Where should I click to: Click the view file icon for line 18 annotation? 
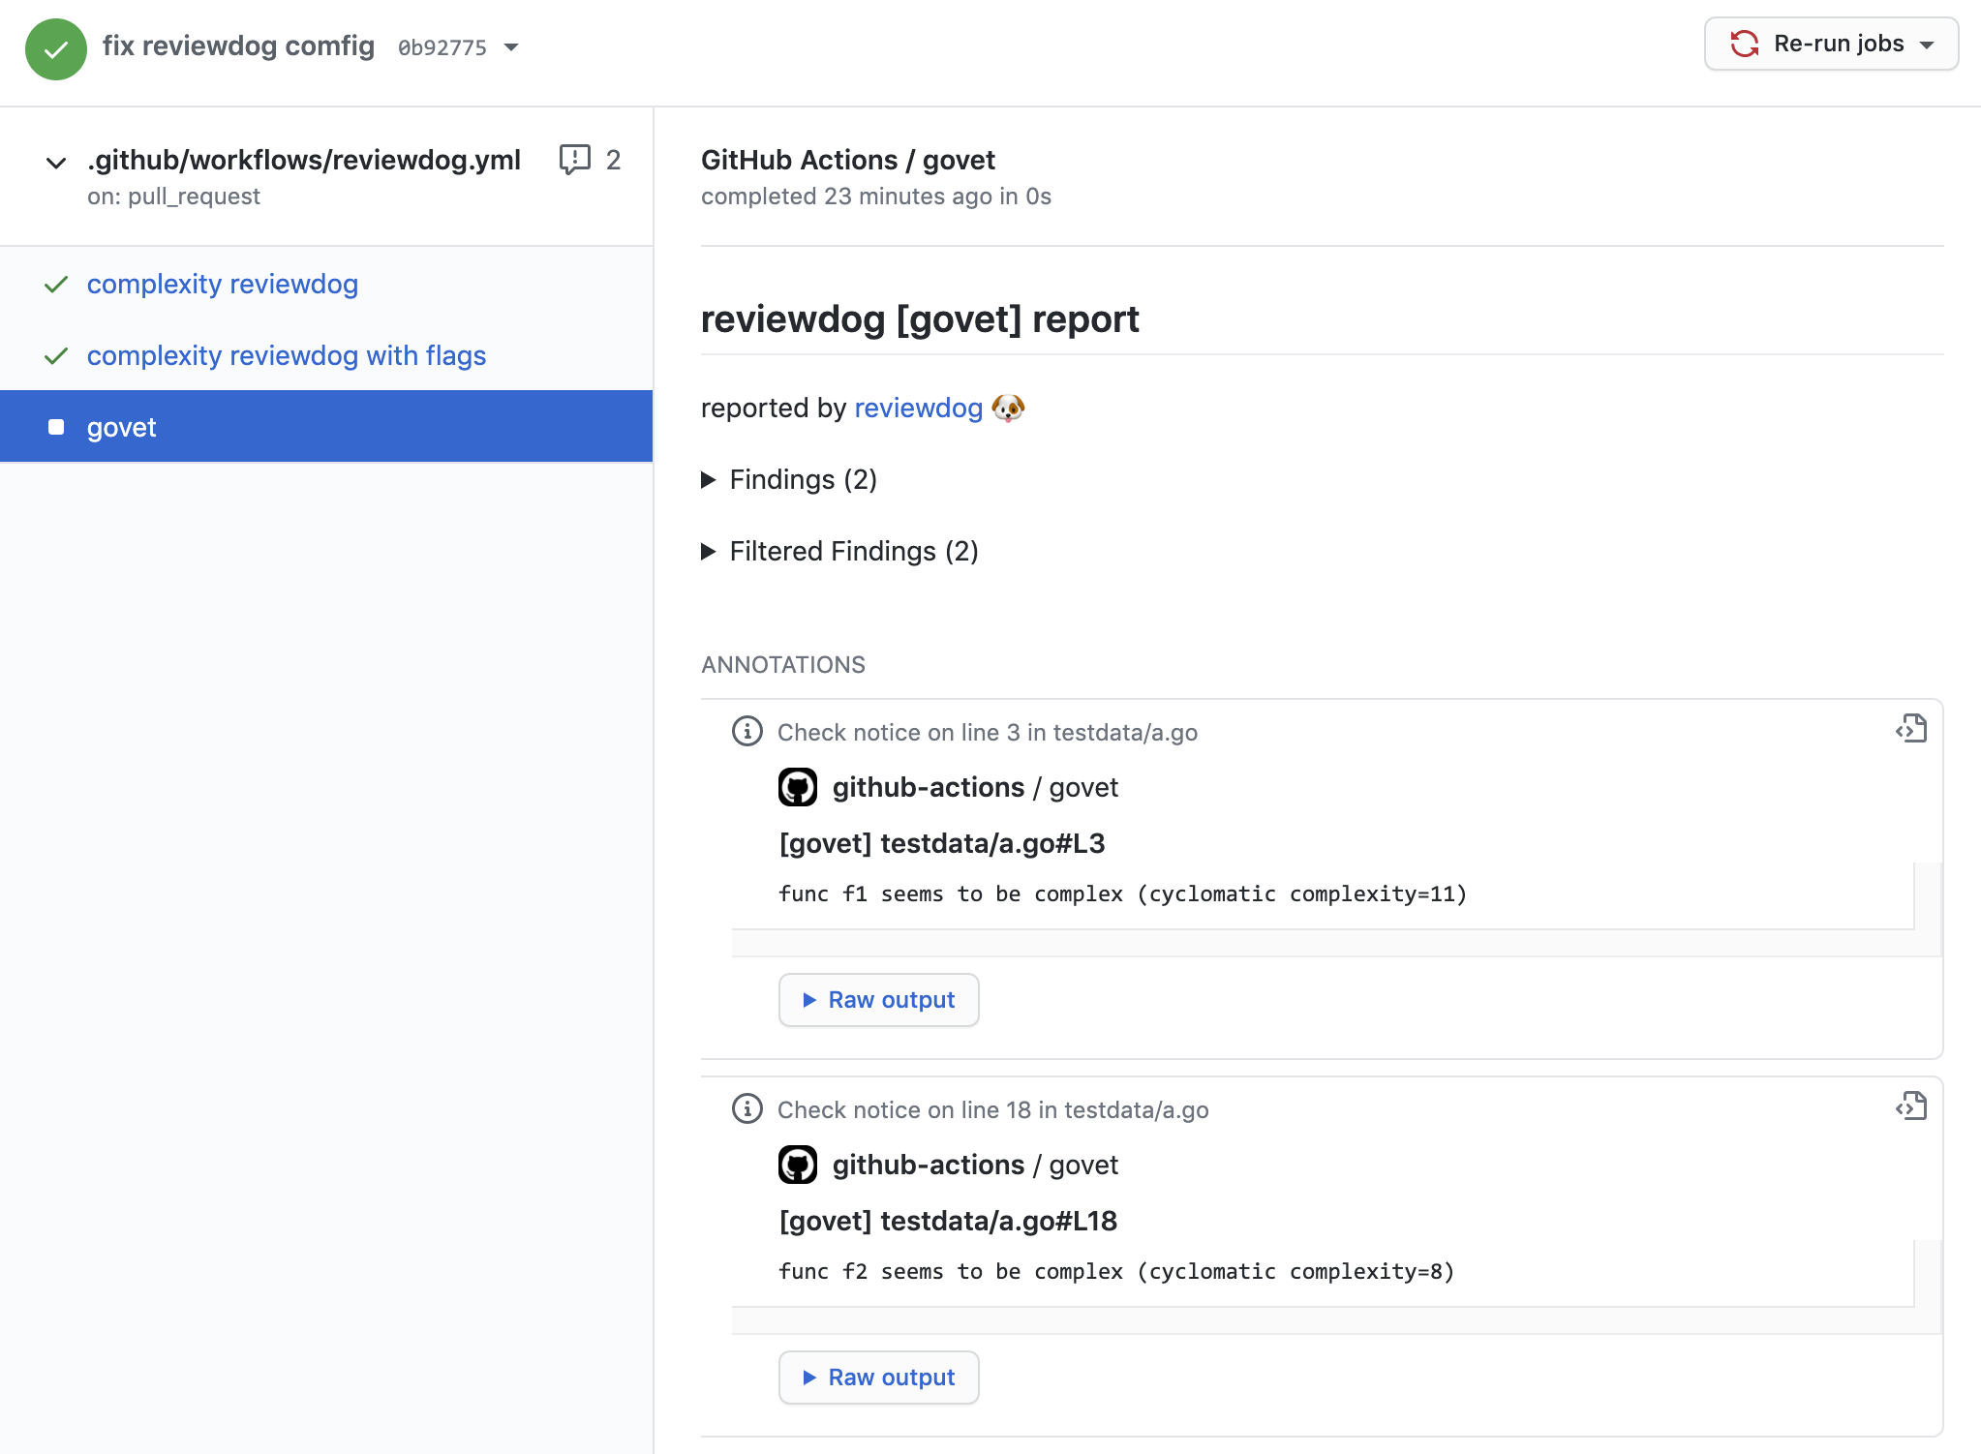pyautogui.click(x=1911, y=1106)
